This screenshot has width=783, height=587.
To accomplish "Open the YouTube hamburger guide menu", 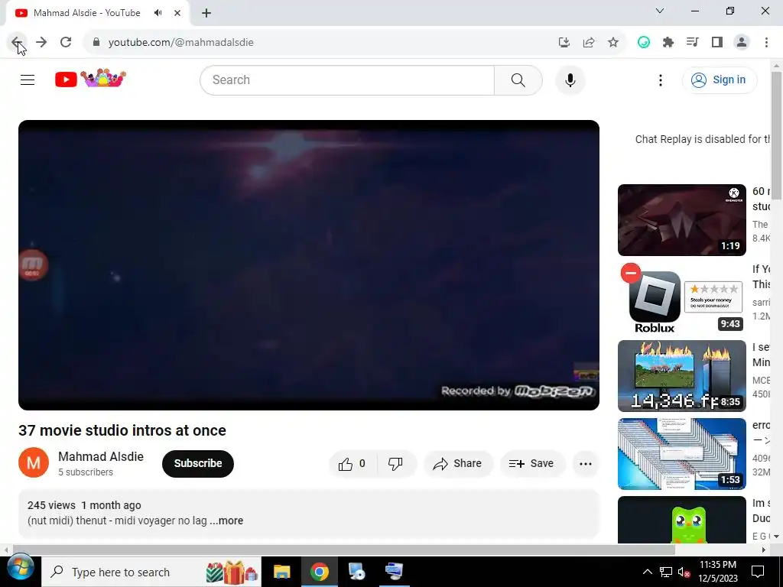I will 28,79.
